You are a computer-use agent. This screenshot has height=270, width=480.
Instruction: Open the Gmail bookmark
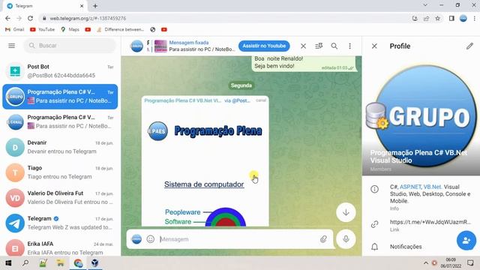(15, 29)
